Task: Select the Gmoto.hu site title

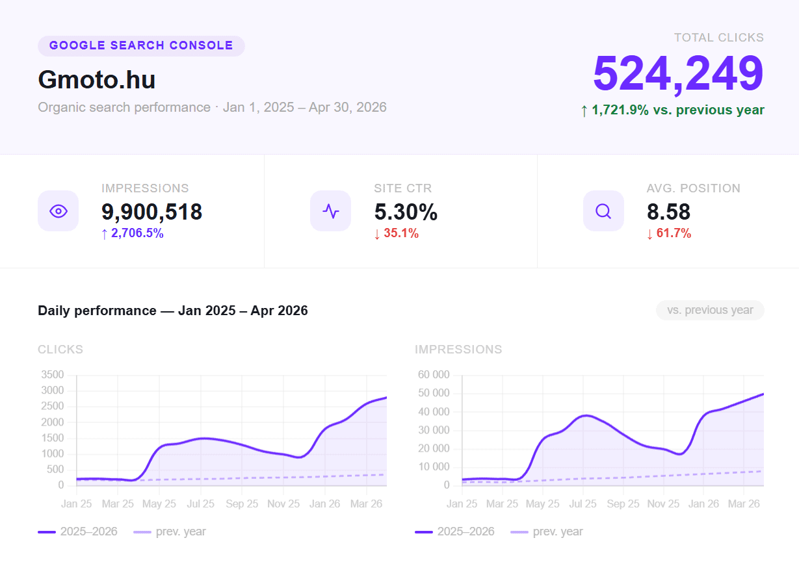Action: tap(97, 80)
